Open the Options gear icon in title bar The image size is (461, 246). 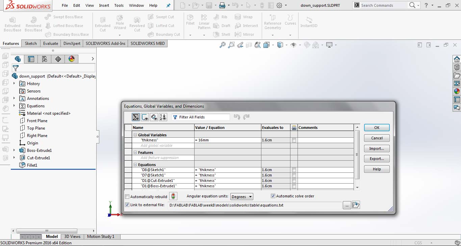click(x=279, y=5)
